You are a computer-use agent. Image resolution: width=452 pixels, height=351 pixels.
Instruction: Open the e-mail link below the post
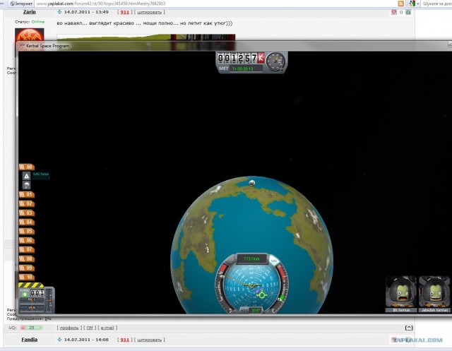[107, 328]
